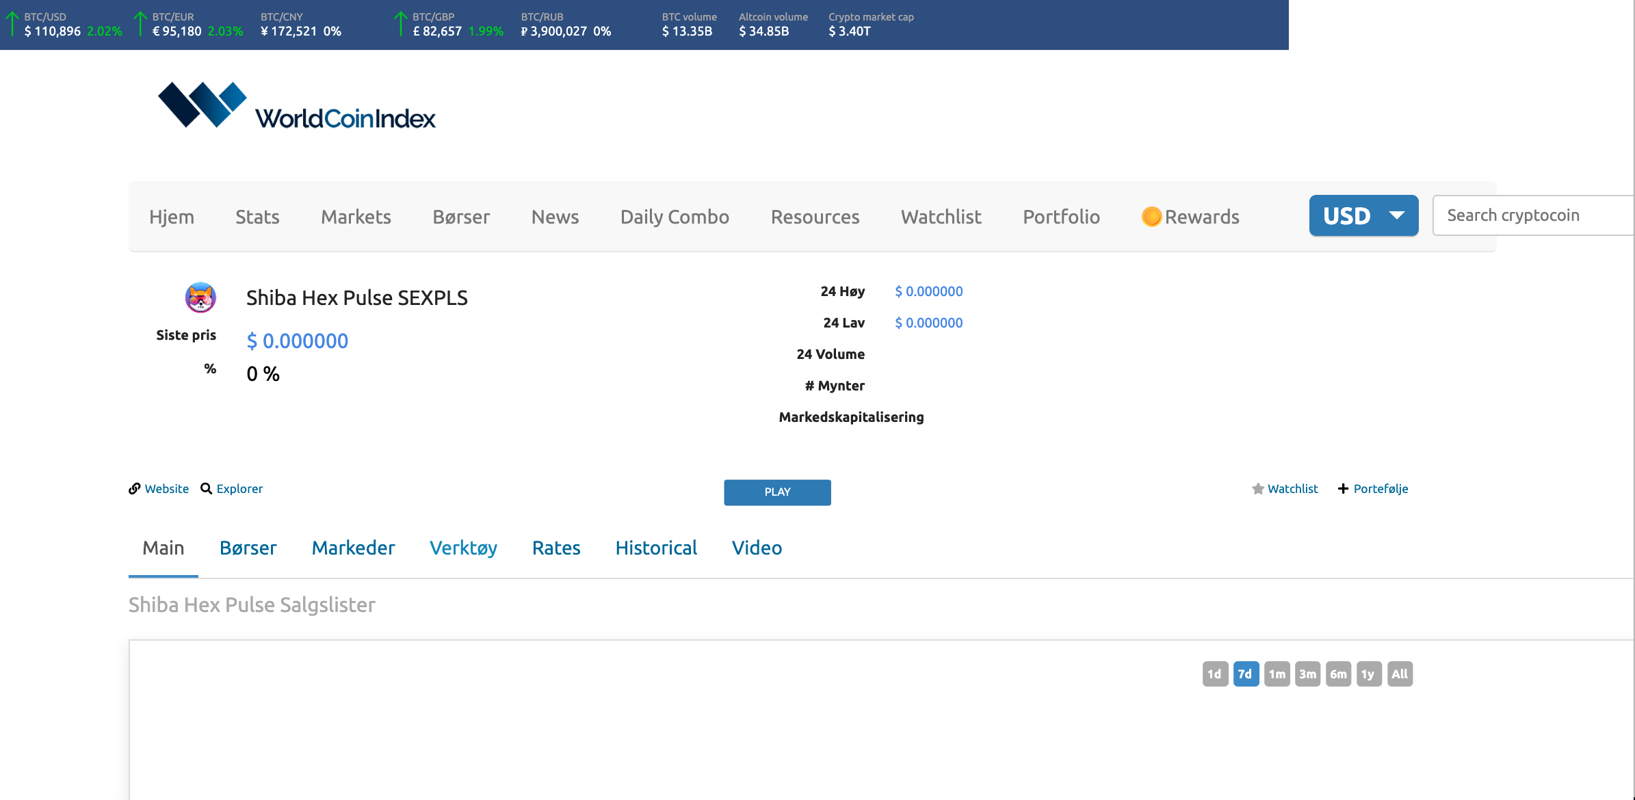This screenshot has width=1635, height=800.
Task: Open the Markets menu item
Action: pyautogui.click(x=356, y=217)
